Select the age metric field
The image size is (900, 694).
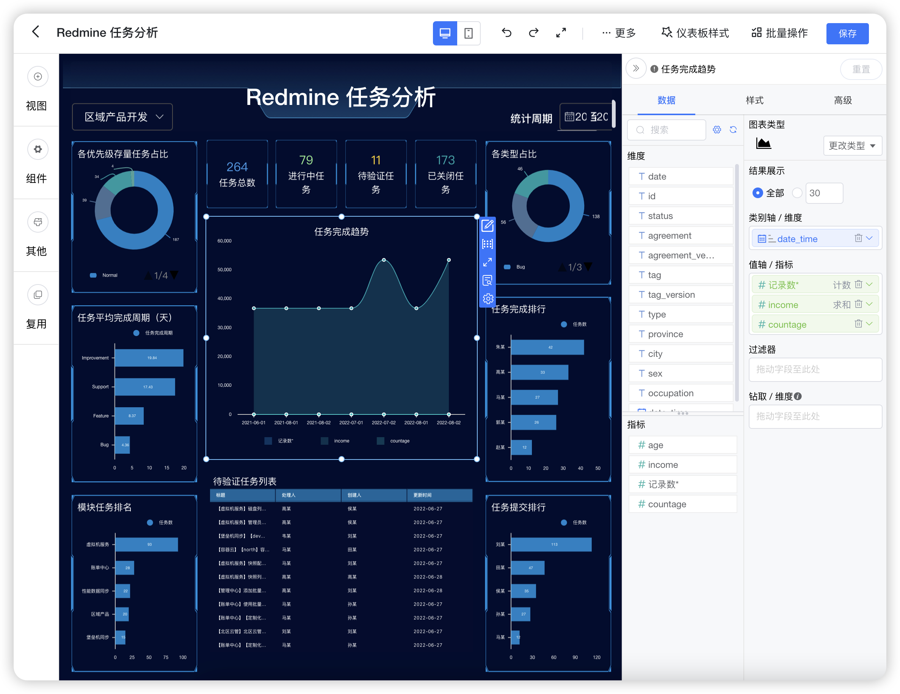tap(682, 445)
